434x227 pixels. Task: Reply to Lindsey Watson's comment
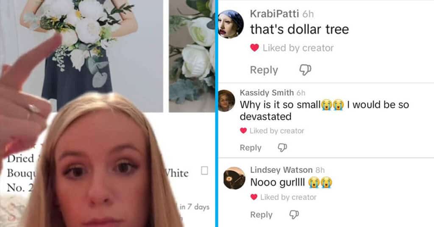[261, 215]
